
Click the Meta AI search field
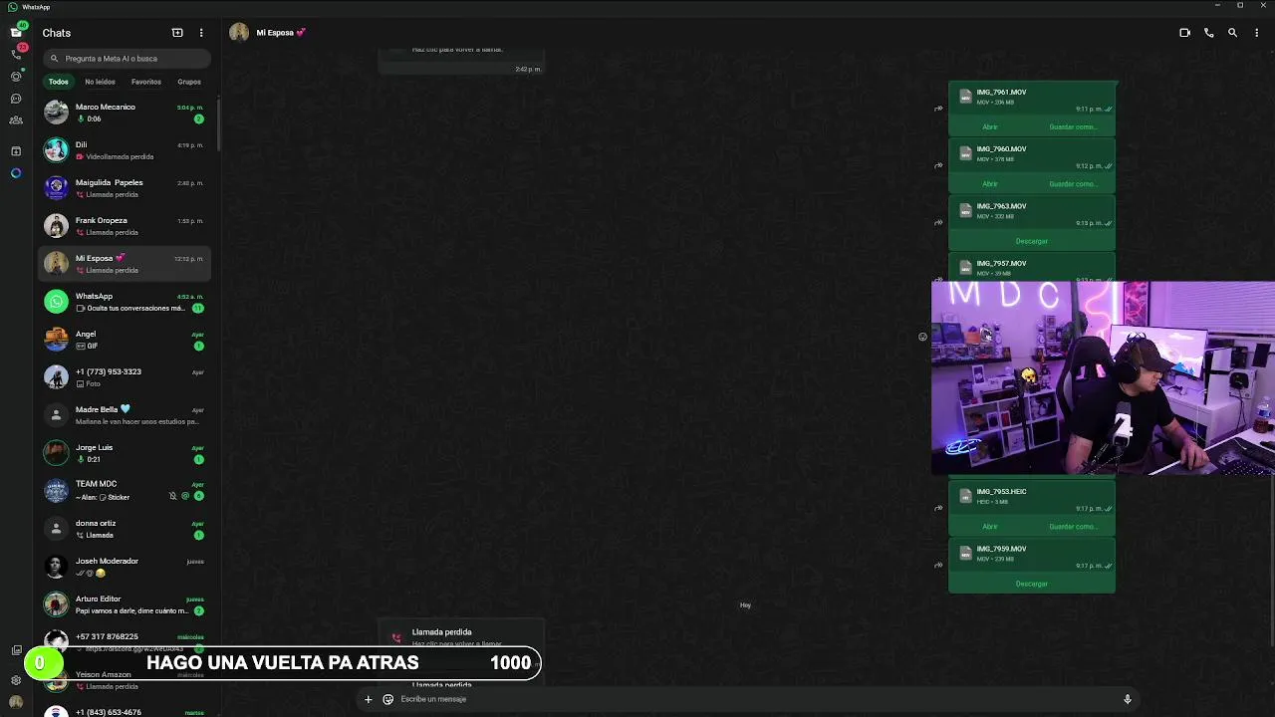point(127,59)
